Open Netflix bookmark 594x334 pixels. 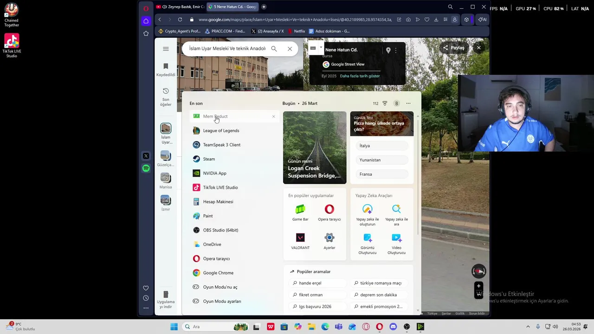(x=296, y=31)
